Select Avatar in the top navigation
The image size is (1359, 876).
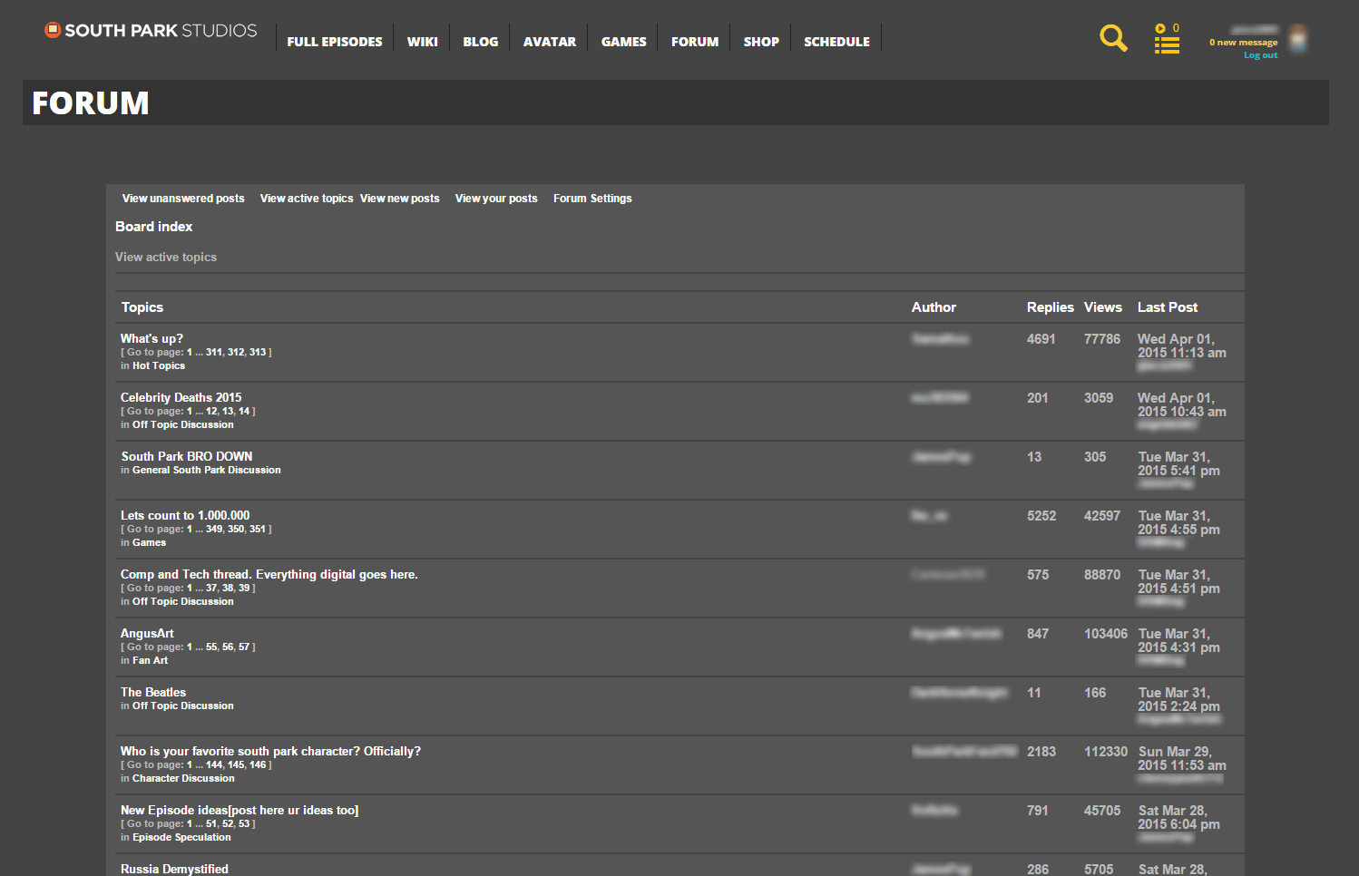[550, 42]
